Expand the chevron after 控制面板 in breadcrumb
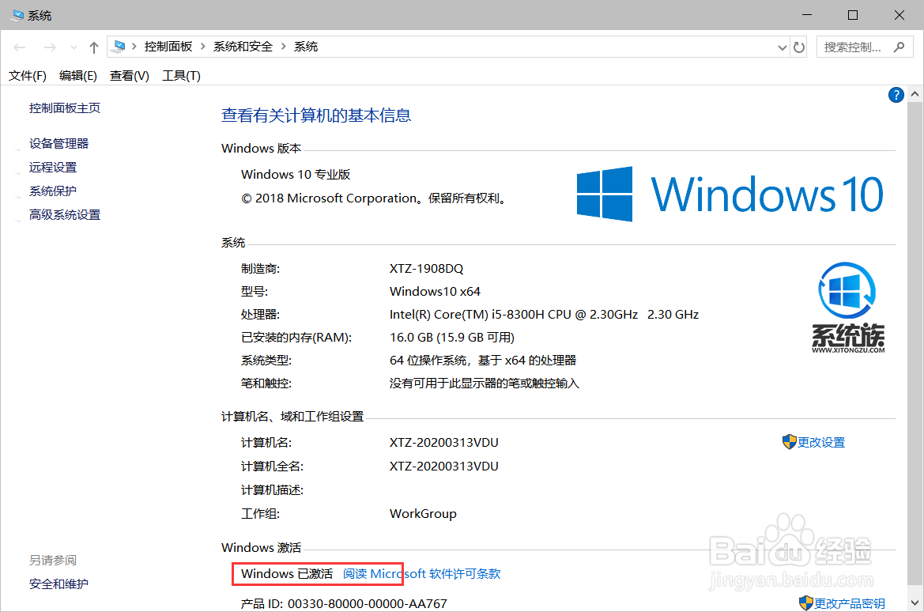Viewport: 924px width, 612px height. [202, 47]
